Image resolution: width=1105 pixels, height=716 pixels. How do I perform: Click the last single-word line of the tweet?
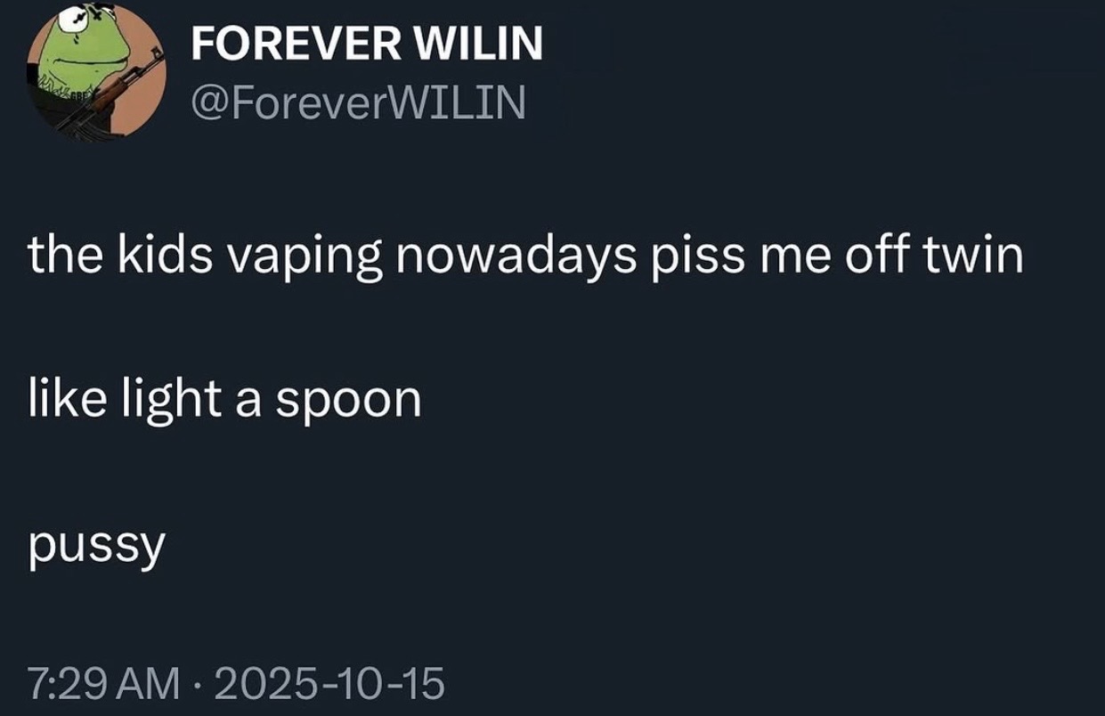97,543
